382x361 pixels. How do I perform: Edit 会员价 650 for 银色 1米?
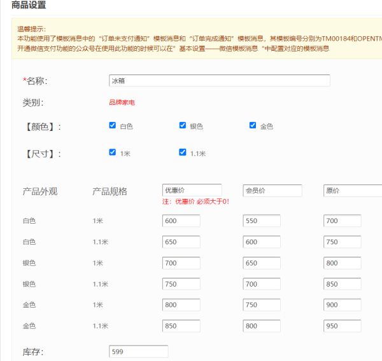[x=262, y=263]
